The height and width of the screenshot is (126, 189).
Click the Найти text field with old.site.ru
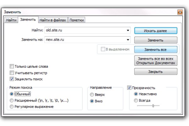point(85,31)
